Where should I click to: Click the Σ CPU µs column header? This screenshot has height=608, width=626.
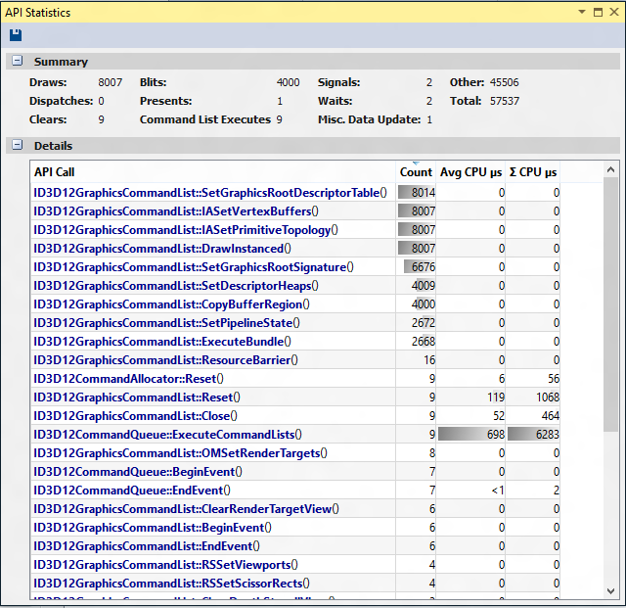[x=534, y=172]
